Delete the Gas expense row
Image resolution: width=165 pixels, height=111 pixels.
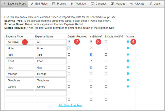click(128, 67)
